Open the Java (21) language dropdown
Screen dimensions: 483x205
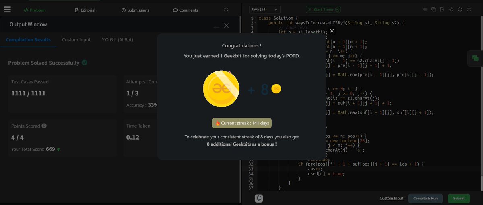264,9
